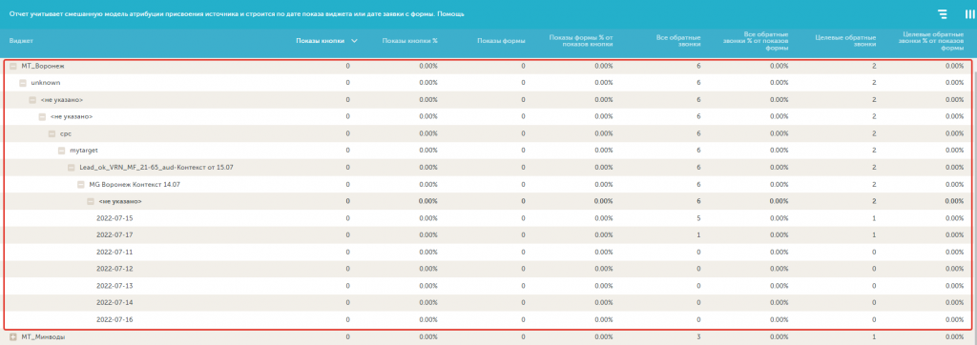This screenshot has height=345, width=977.
Task: Select the 2022-07-12 date row
Action: pos(488,269)
